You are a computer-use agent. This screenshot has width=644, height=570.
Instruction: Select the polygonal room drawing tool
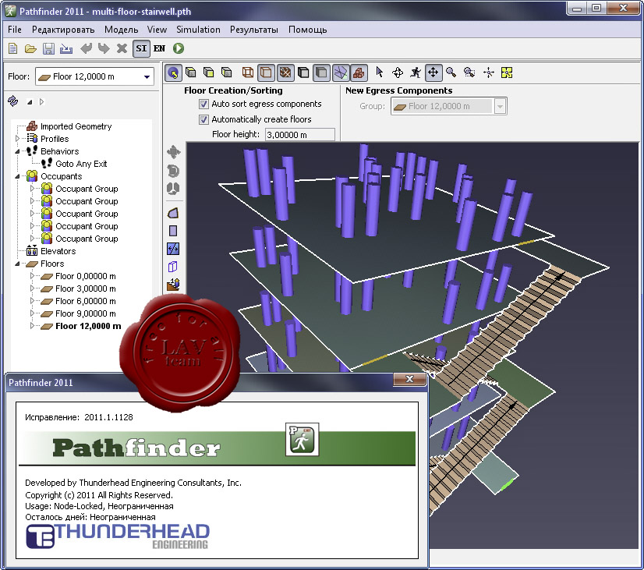(x=173, y=213)
